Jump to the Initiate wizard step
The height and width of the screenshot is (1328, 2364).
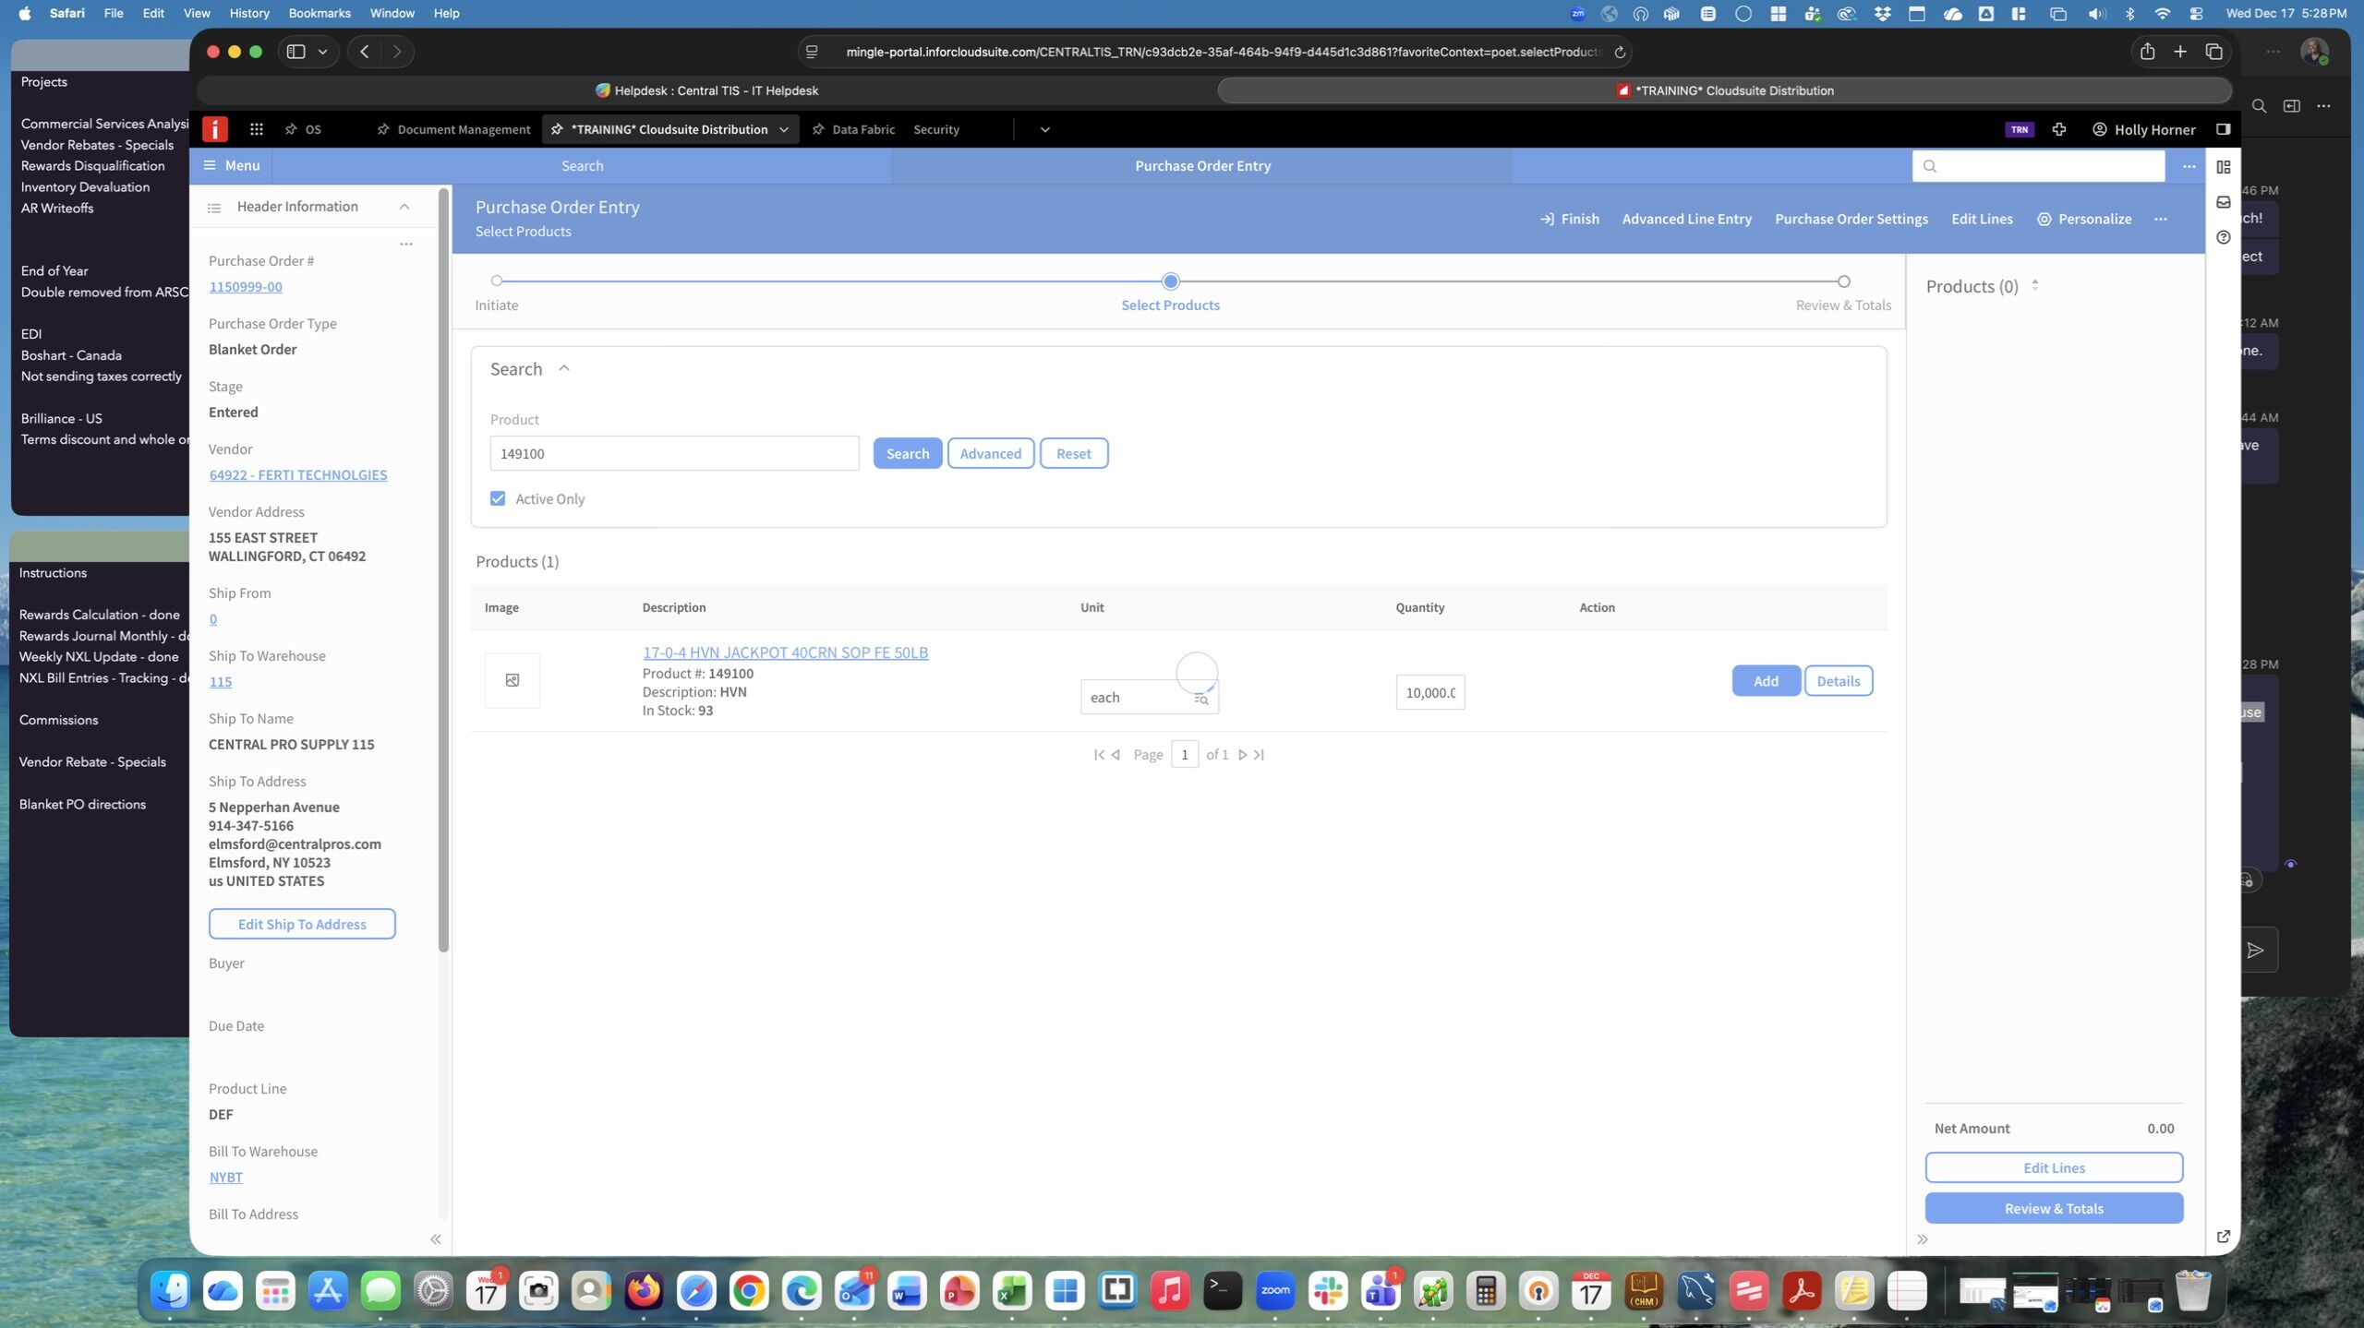497,281
